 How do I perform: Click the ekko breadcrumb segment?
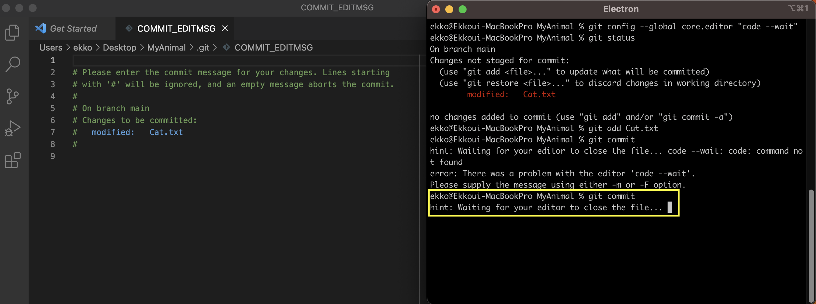[x=83, y=48]
